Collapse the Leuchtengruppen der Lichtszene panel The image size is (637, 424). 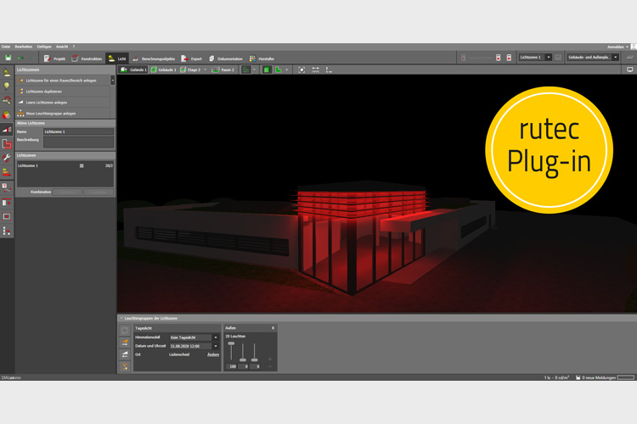[x=121, y=318]
